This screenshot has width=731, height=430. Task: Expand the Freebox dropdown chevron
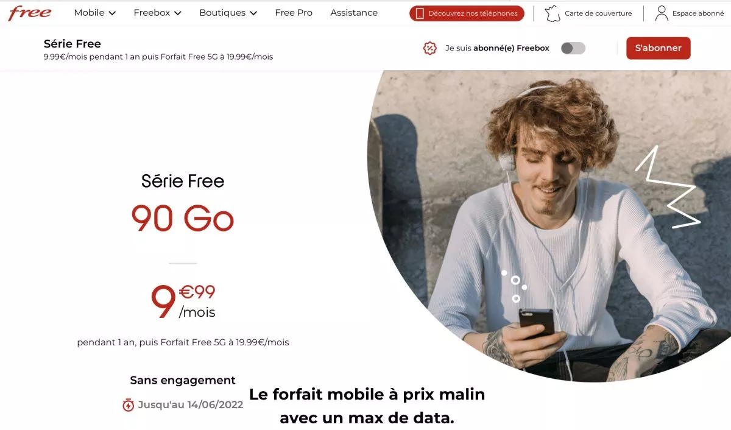click(177, 13)
